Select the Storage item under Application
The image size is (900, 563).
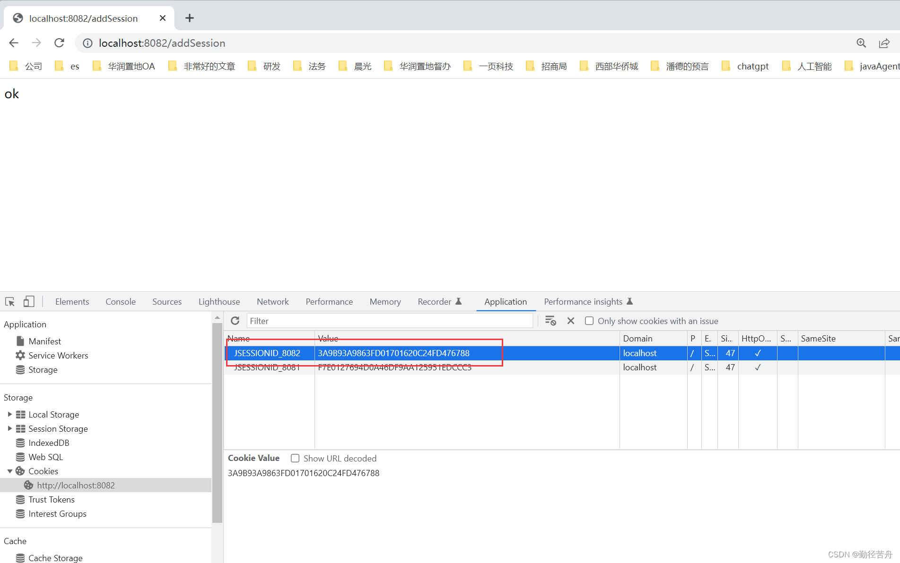pos(43,369)
